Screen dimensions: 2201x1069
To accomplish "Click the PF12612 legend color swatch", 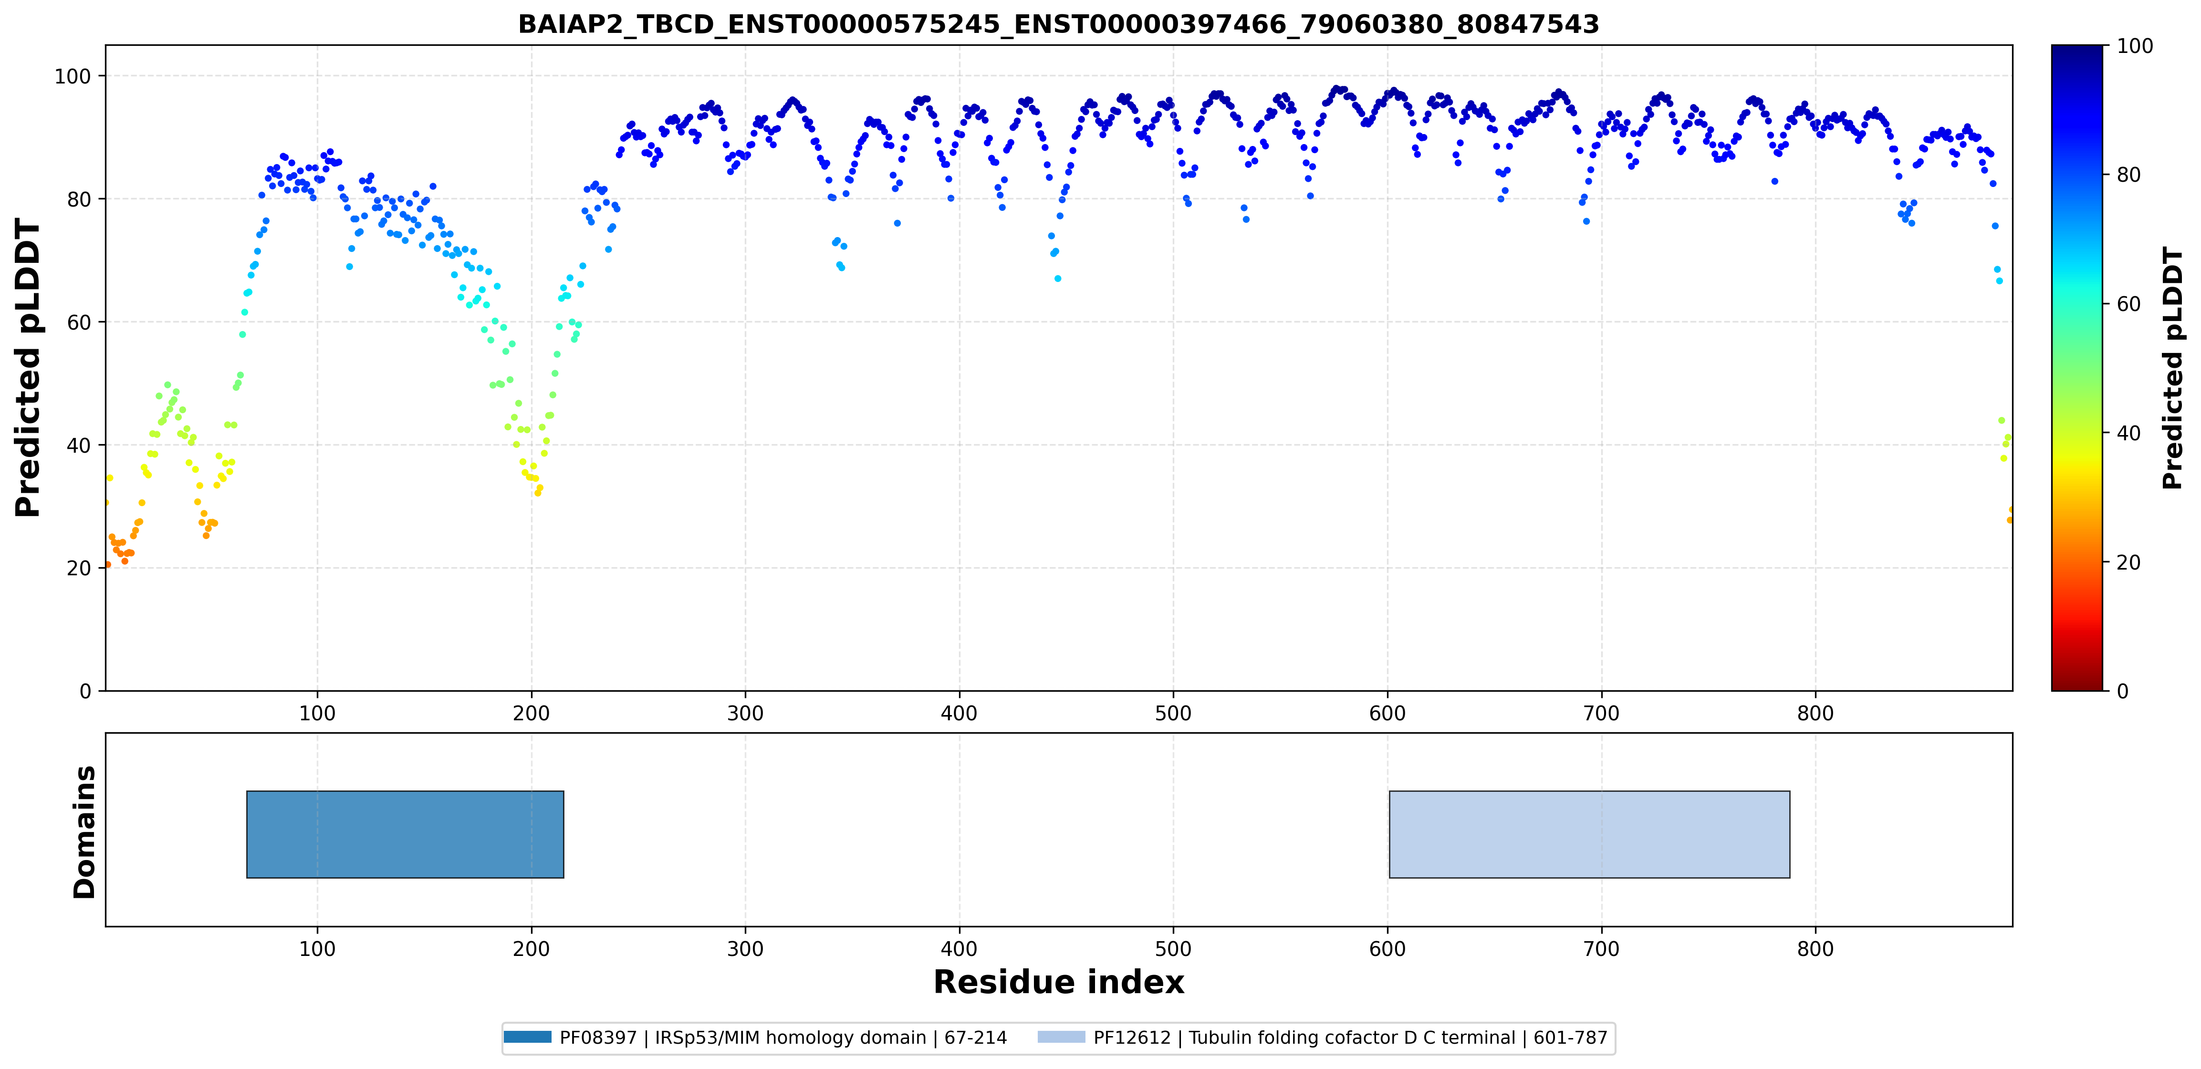I will (1061, 1038).
